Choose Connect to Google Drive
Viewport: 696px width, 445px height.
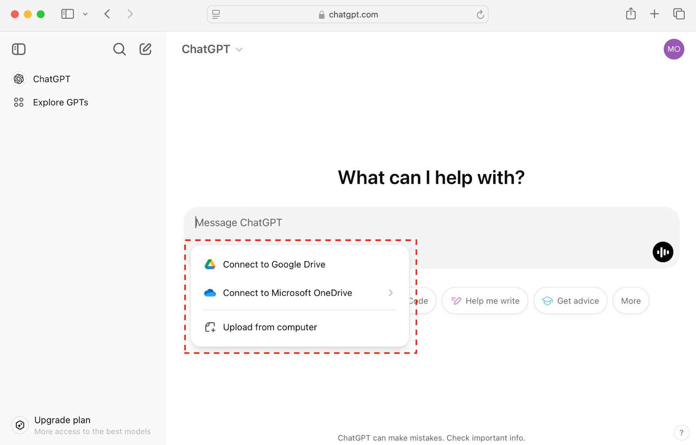[x=300, y=264]
